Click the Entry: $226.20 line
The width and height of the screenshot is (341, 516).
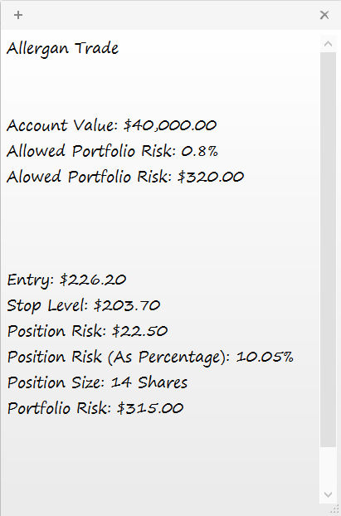click(x=66, y=280)
